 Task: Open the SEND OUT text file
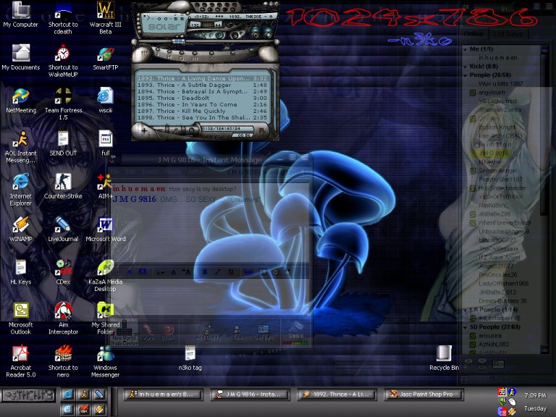(63, 143)
